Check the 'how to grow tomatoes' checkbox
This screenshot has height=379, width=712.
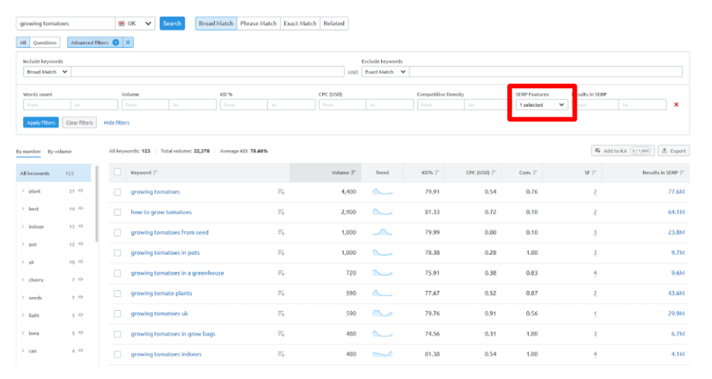[x=118, y=212]
